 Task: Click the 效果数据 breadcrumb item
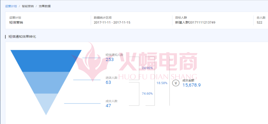click(x=45, y=6)
